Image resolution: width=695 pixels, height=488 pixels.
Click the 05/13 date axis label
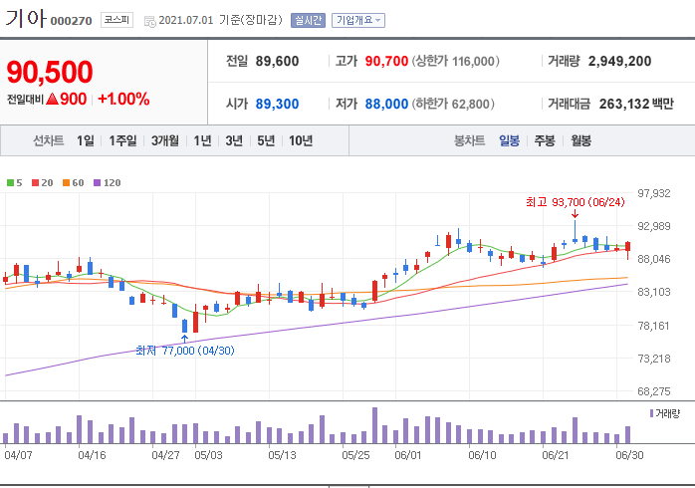click(282, 455)
